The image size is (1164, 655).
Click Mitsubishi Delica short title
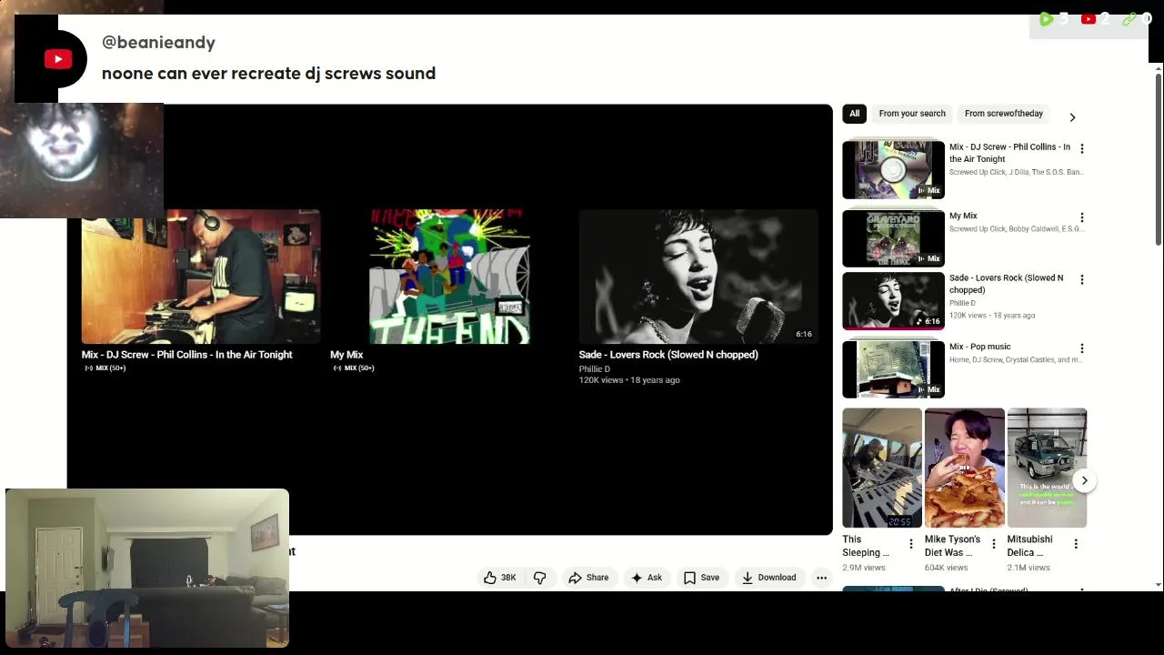click(x=1029, y=546)
